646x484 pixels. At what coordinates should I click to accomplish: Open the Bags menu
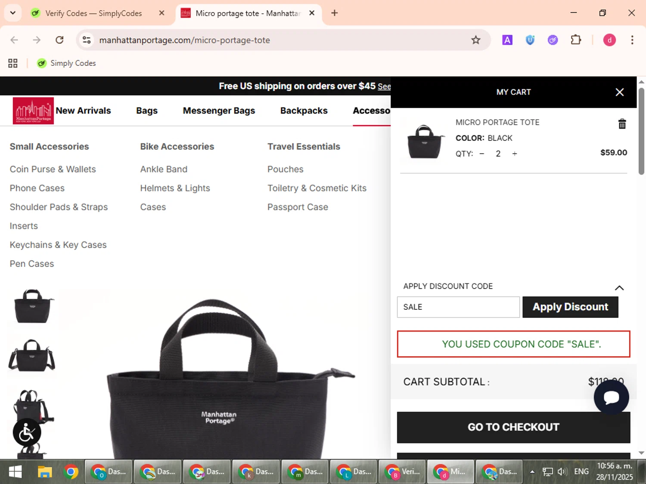147,111
